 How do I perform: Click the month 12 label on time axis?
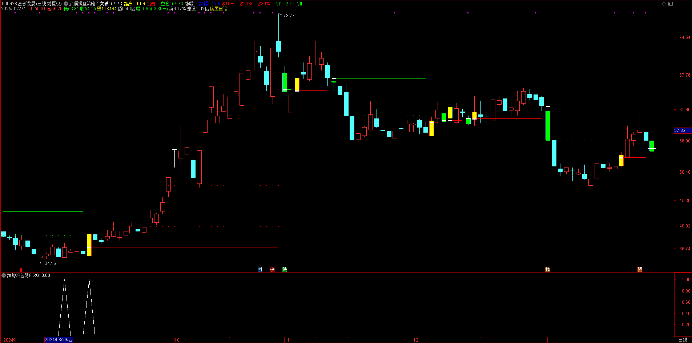(416, 340)
